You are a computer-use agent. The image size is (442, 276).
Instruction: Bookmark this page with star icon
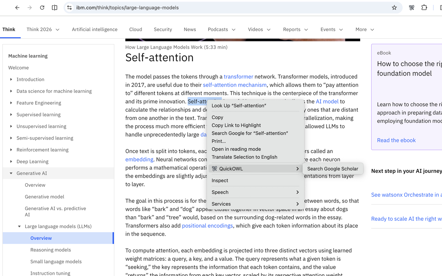pyautogui.click(x=394, y=8)
